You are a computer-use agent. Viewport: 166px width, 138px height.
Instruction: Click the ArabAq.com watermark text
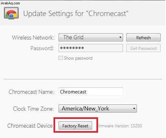pos(10,3)
